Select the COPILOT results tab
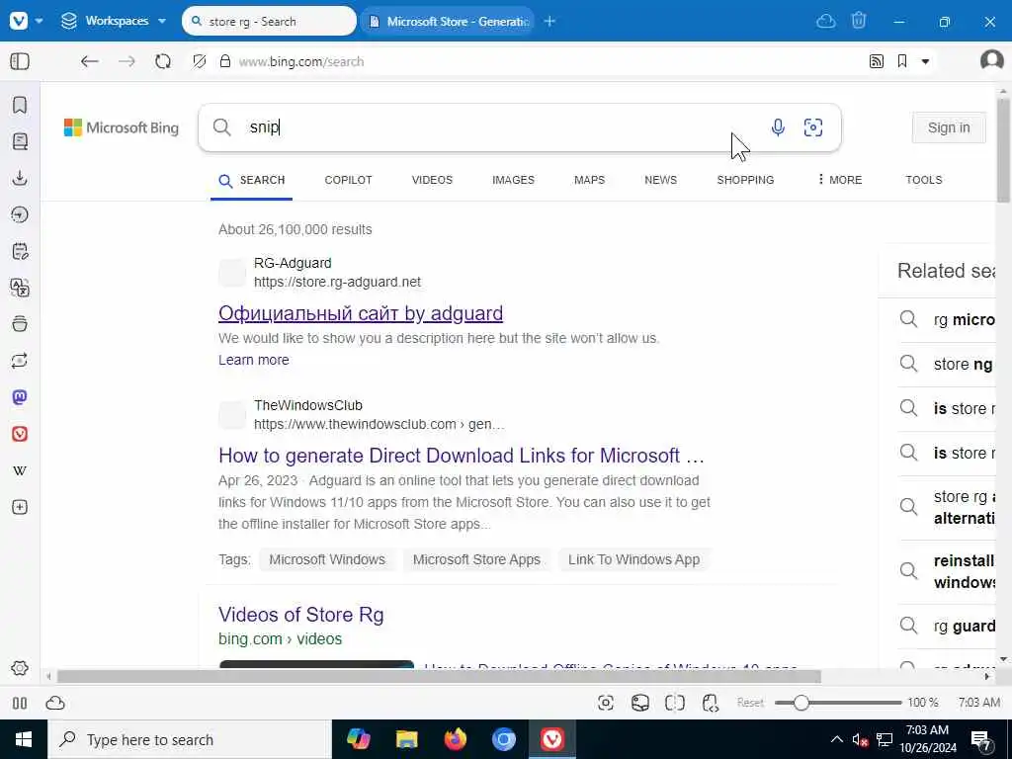Viewport: 1012px width, 759px height. [349, 180]
